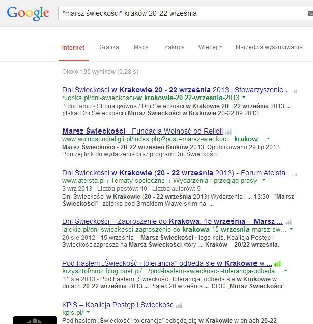The width and height of the screenshot is (313, 324).
Task: Open Dni Świeckości Zaproszenie do Krakowa link
Action: pyautogui.click(x=173, y=221)
